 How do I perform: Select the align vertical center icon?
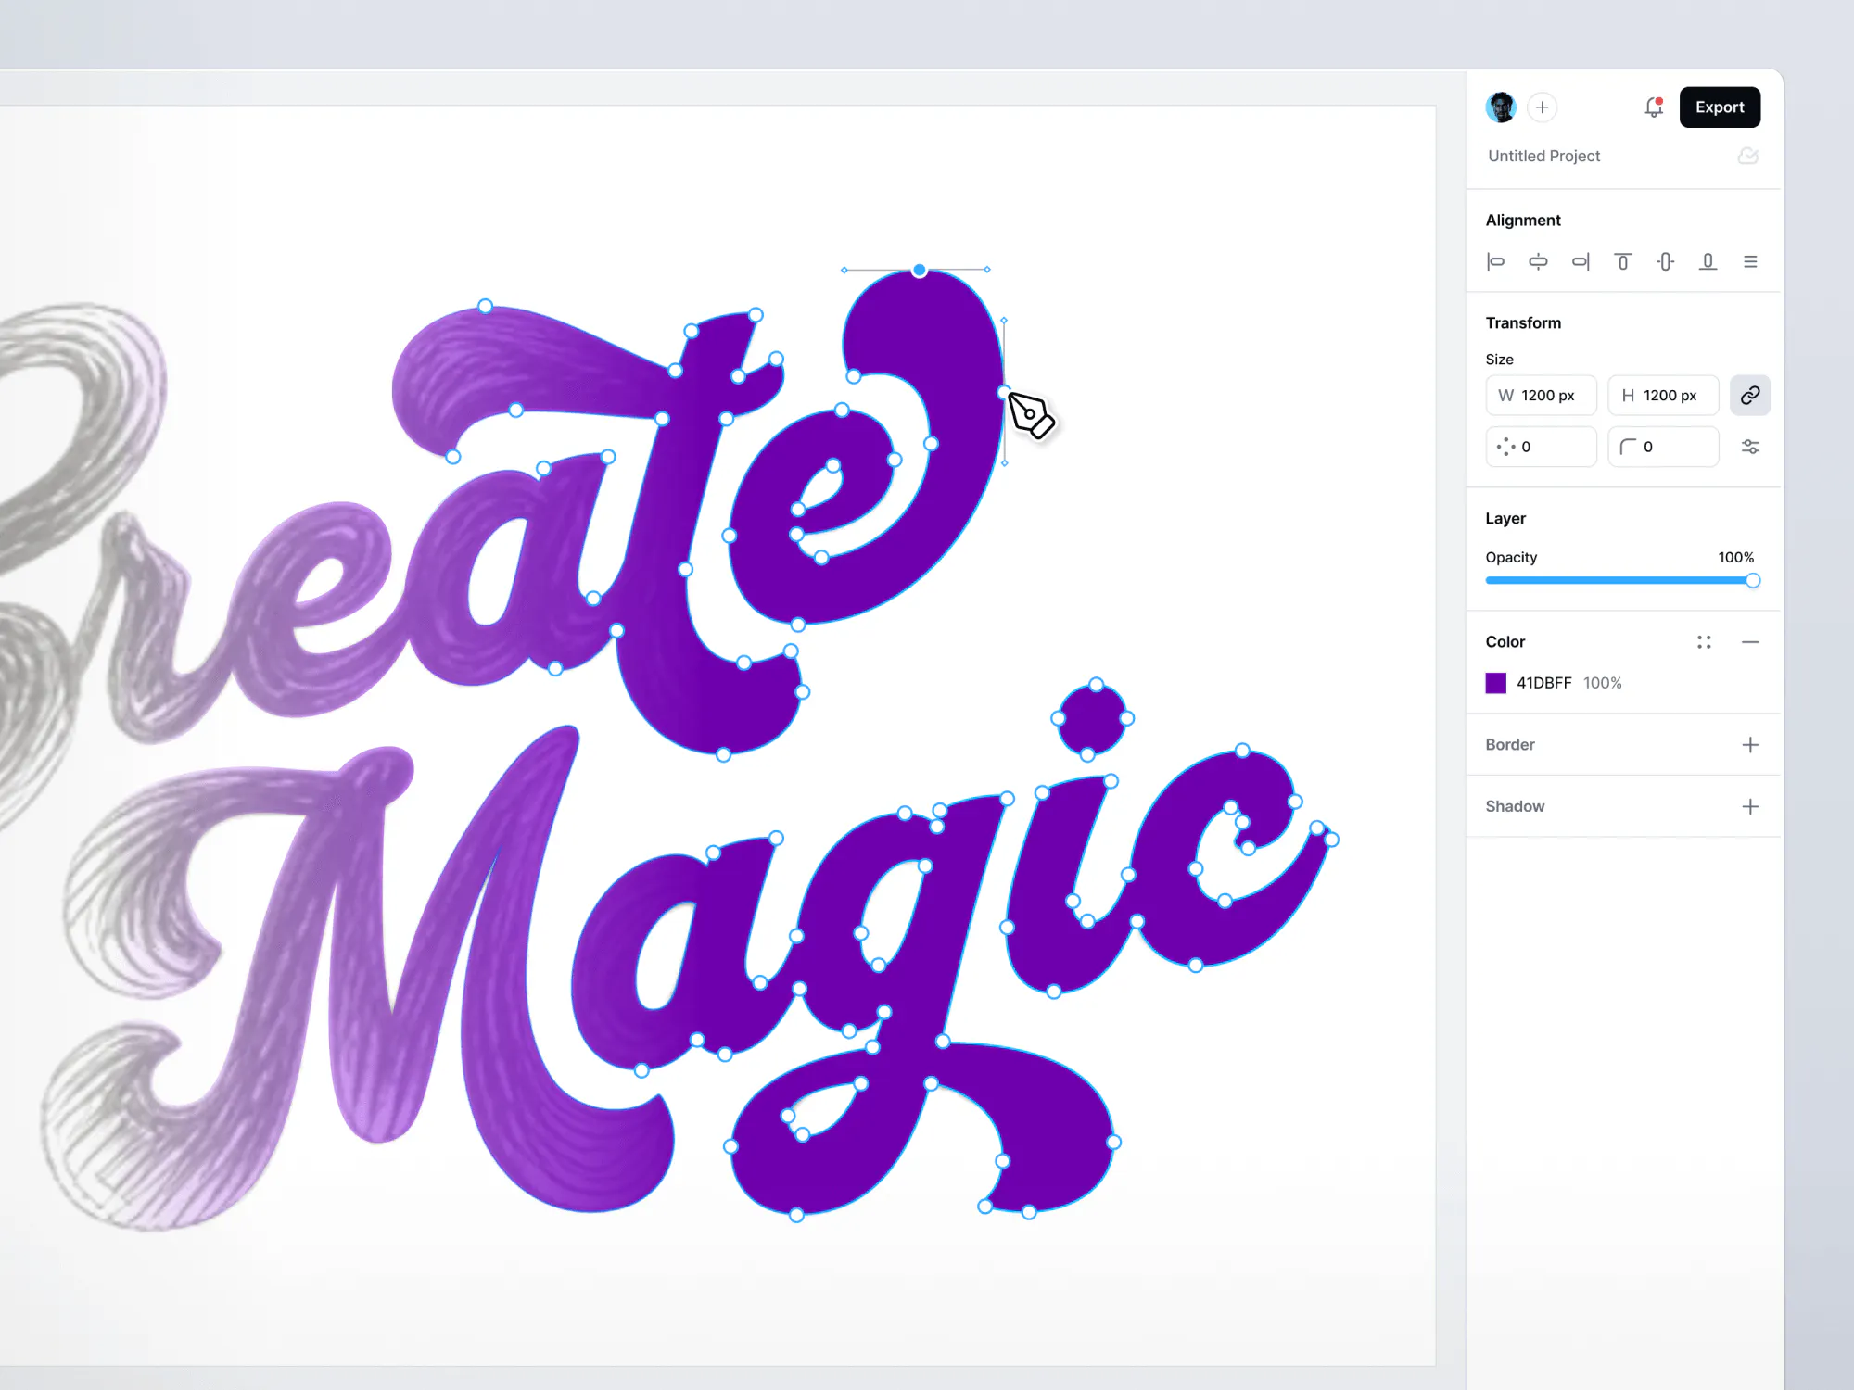[x=1665, y=261]
